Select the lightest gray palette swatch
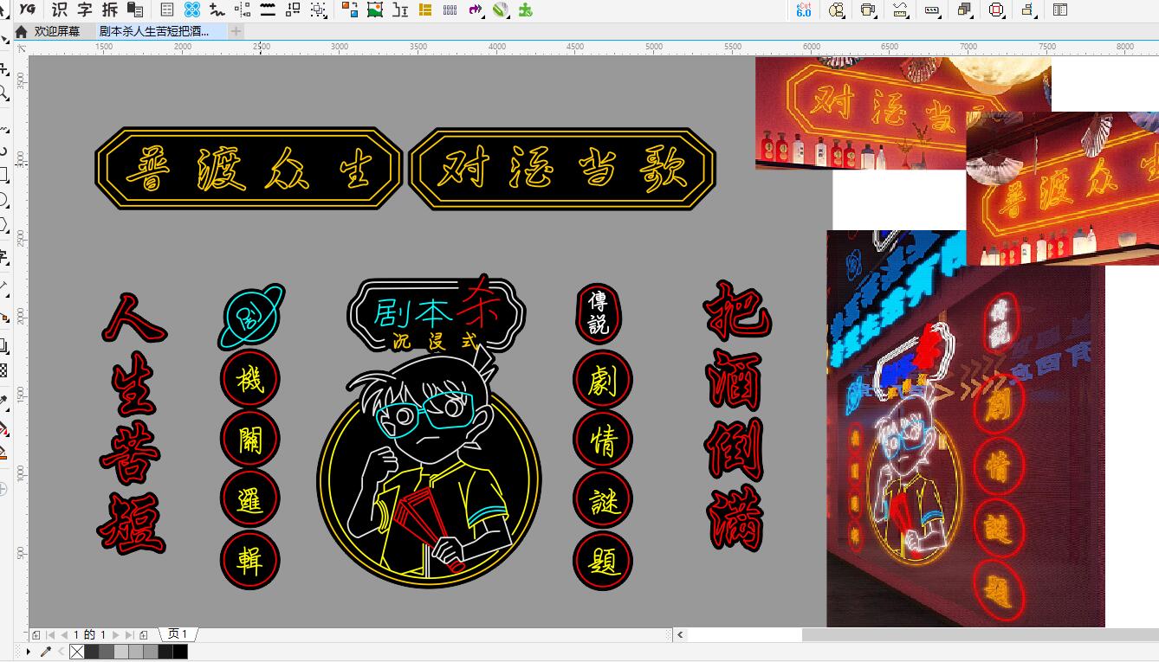The width and height of the screenshot is (1159, 662). pos(120,652)
